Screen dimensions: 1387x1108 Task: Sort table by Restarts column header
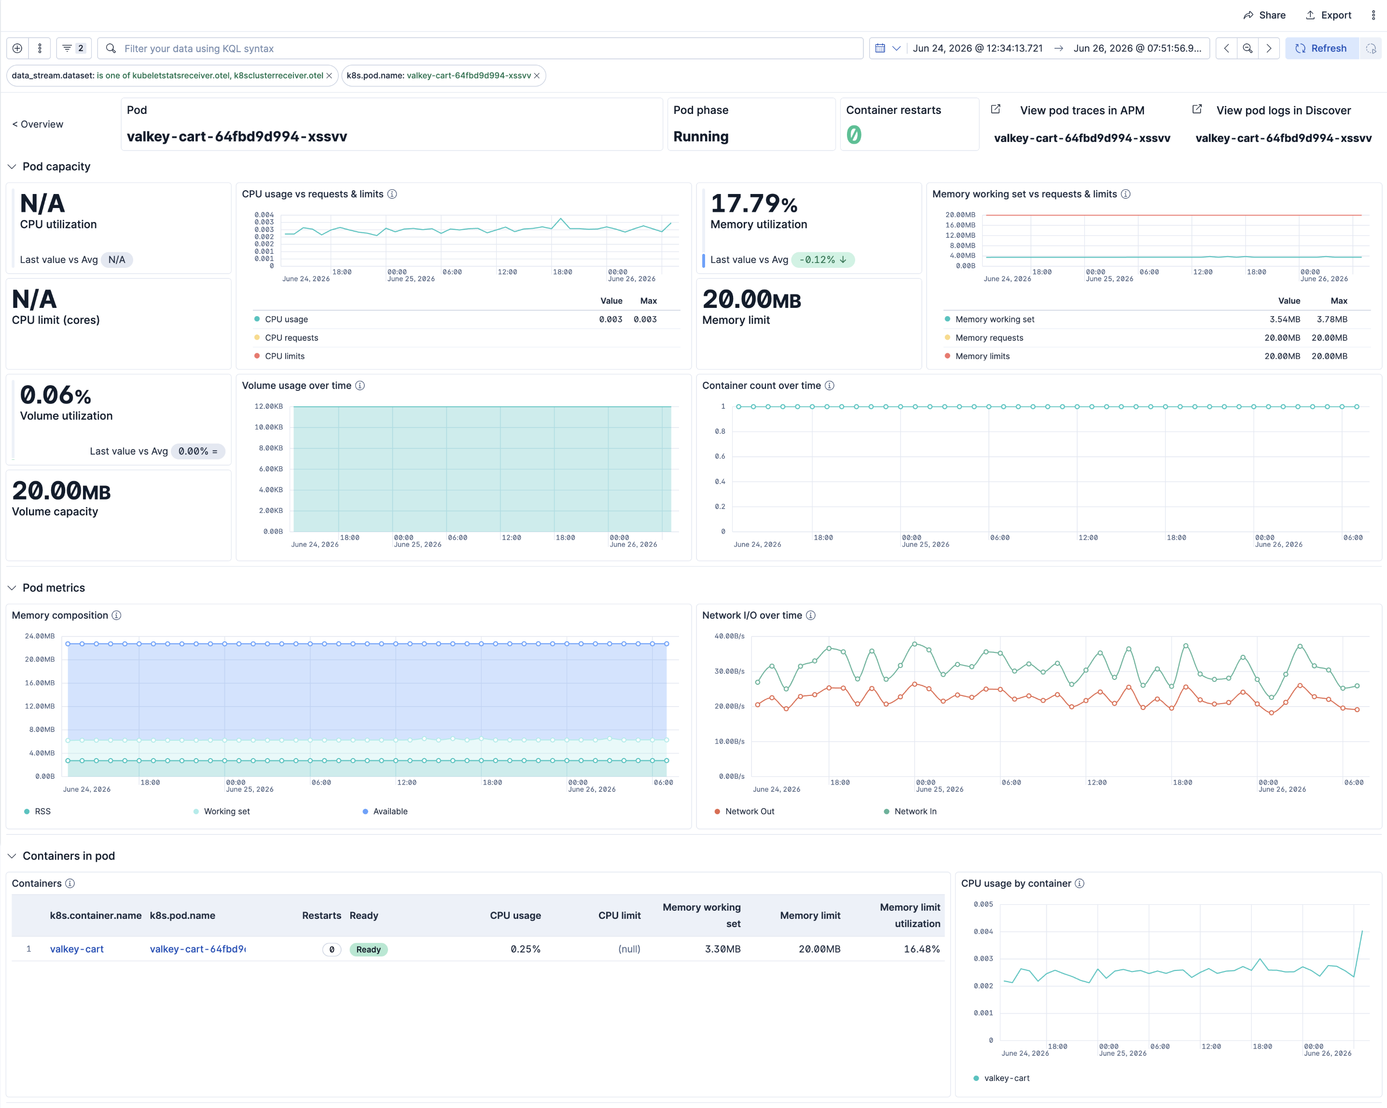click(322, 915)
